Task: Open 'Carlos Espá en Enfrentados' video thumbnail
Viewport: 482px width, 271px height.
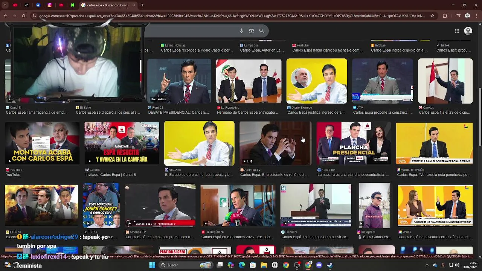Action: [x=160, y=205]
